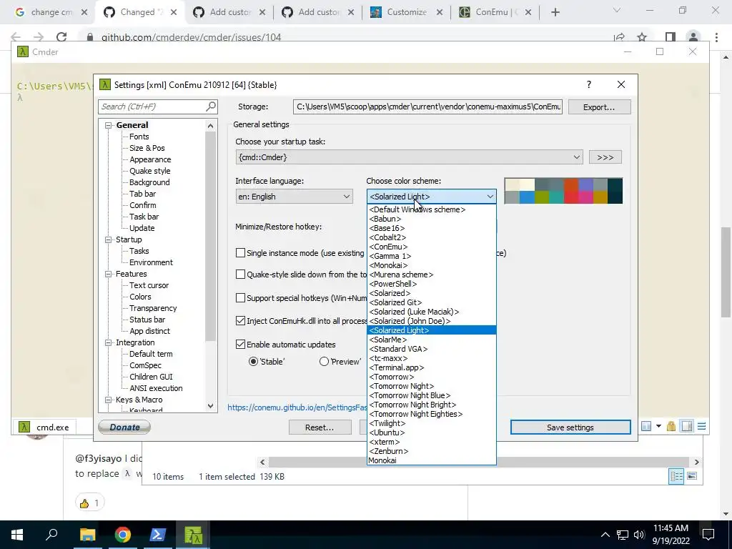Click the lock icon in Cmder status bar
Screen dimensions: 732x549
pos(671,426)
